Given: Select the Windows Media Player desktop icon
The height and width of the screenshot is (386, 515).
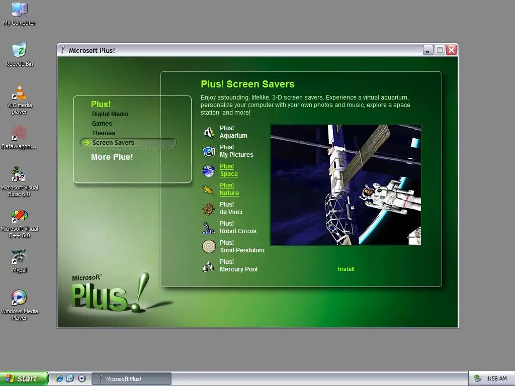Looking at the screenshot, I should coord(19,305).
